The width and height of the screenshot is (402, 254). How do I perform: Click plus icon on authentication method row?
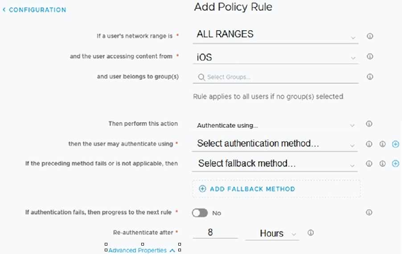395,144
